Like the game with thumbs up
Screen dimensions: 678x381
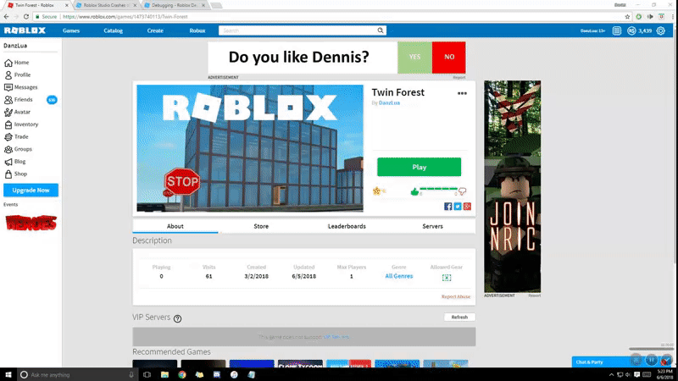414,191
